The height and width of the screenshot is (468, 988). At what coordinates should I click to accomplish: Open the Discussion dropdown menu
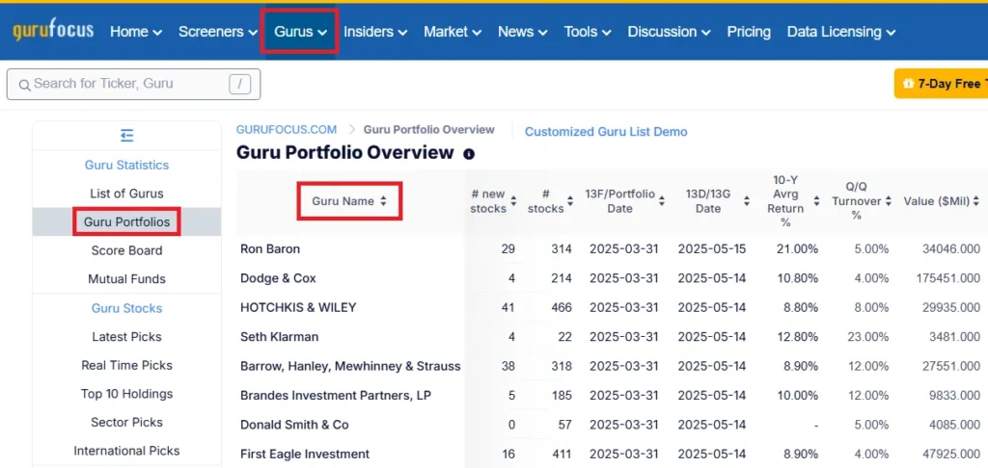670,32
